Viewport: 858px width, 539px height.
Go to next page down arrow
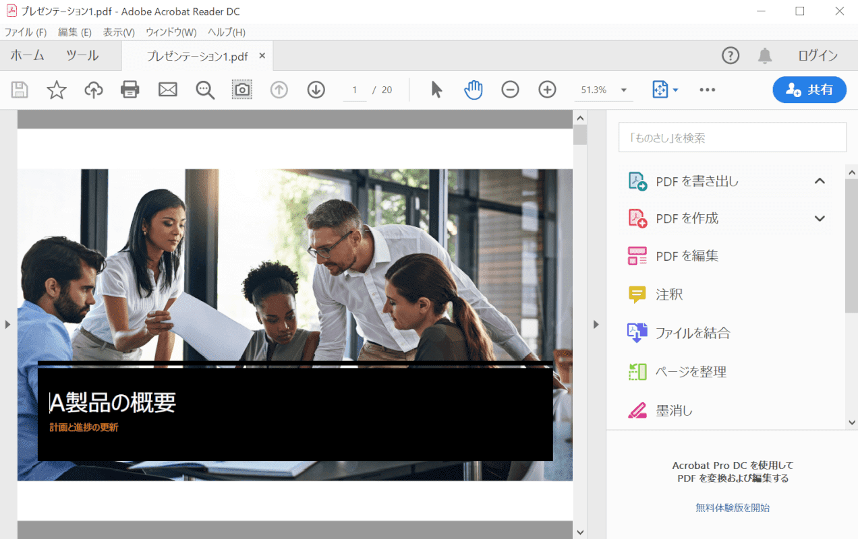coord(316,90)
